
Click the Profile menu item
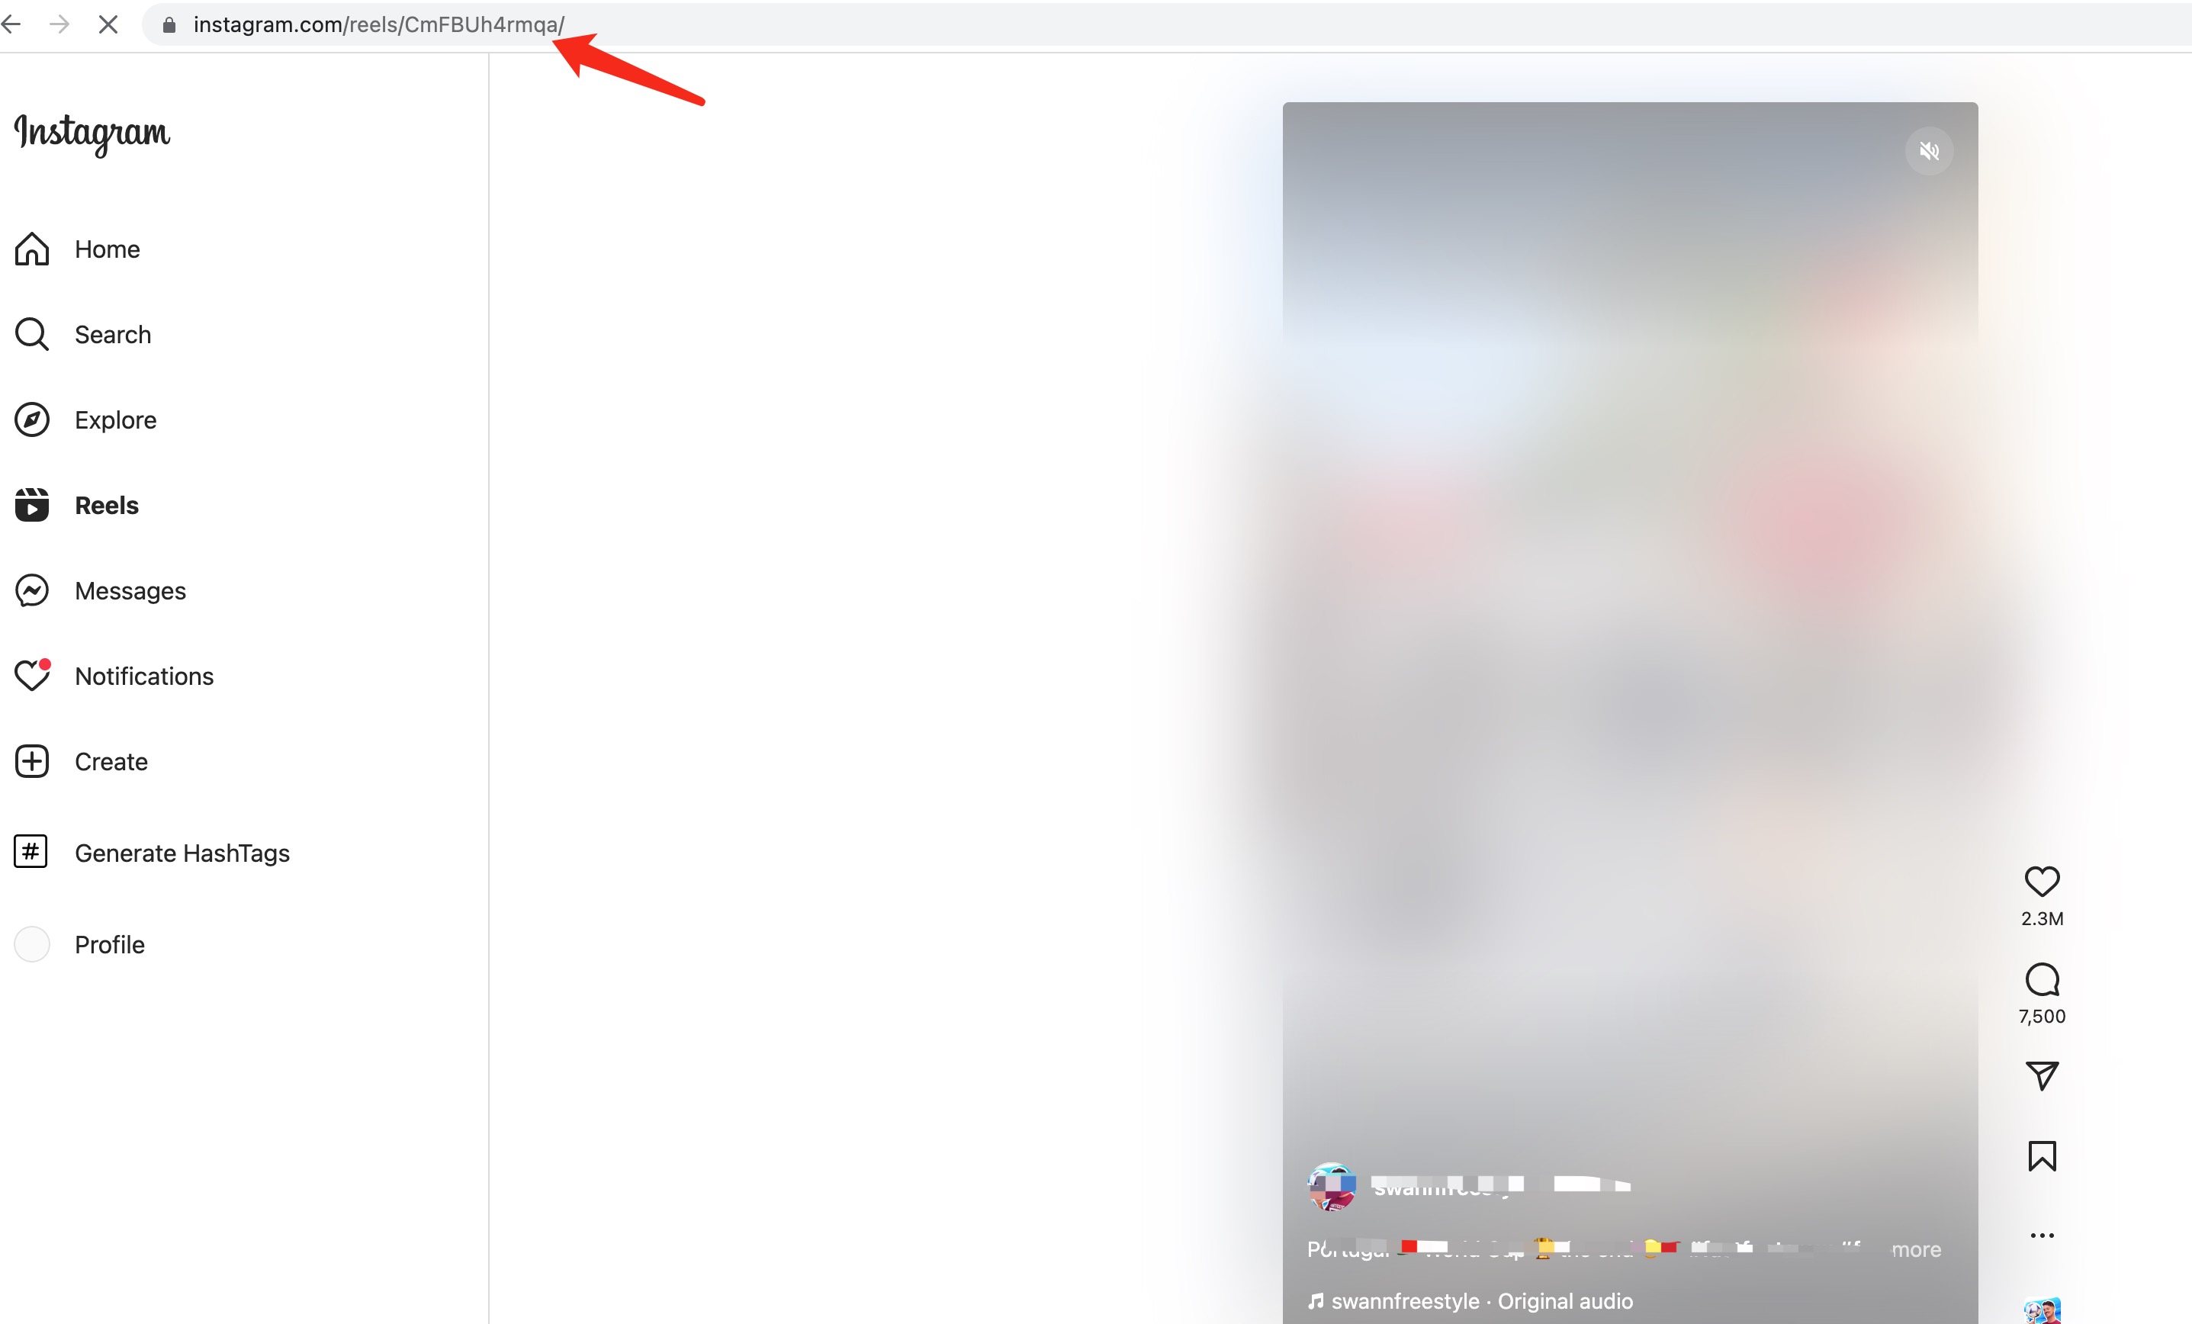110,943
